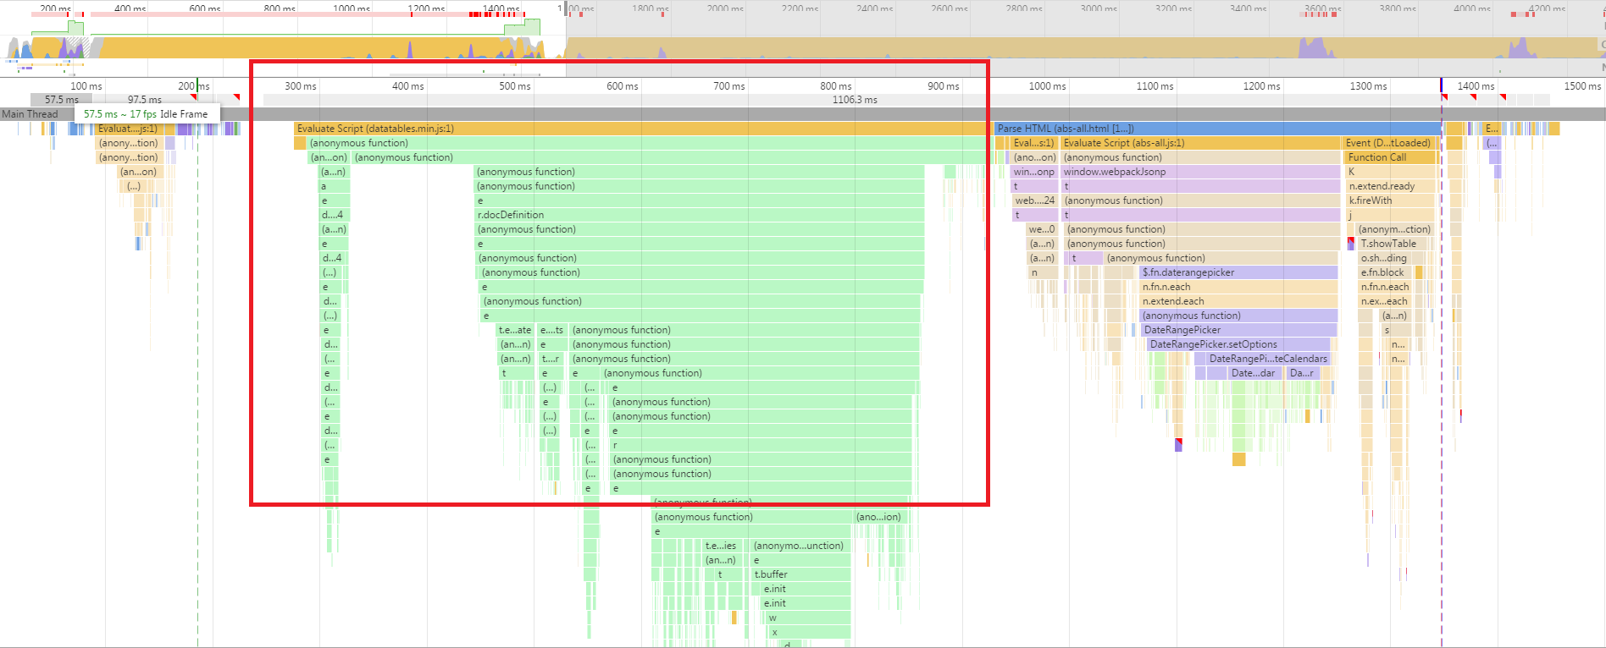Click the Da...r flame bar

1304,373
